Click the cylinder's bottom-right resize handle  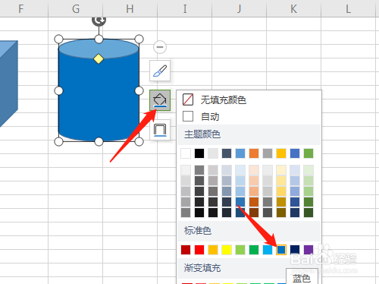(x=139, y=142)
